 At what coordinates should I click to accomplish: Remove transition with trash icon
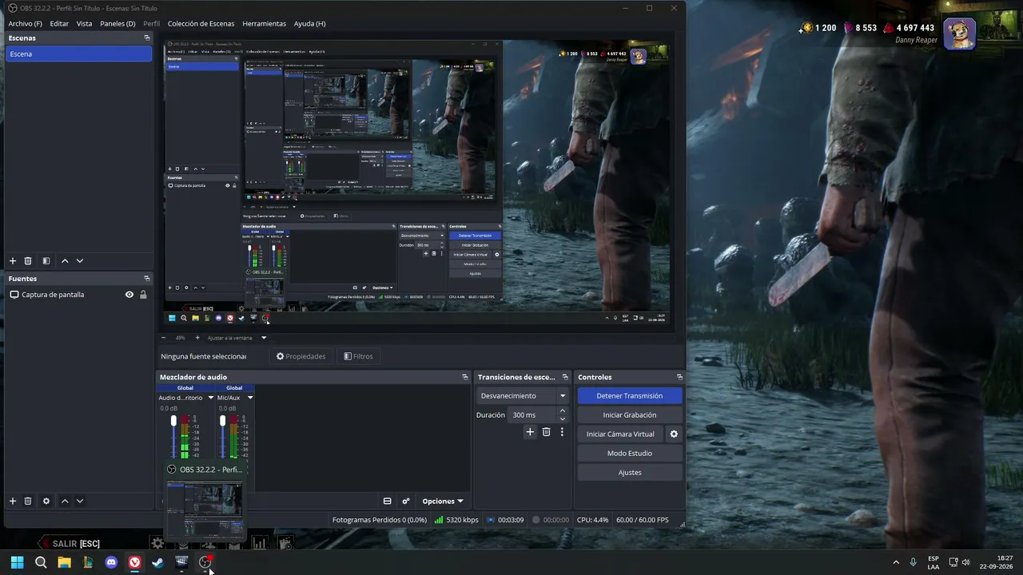point(547,432)
